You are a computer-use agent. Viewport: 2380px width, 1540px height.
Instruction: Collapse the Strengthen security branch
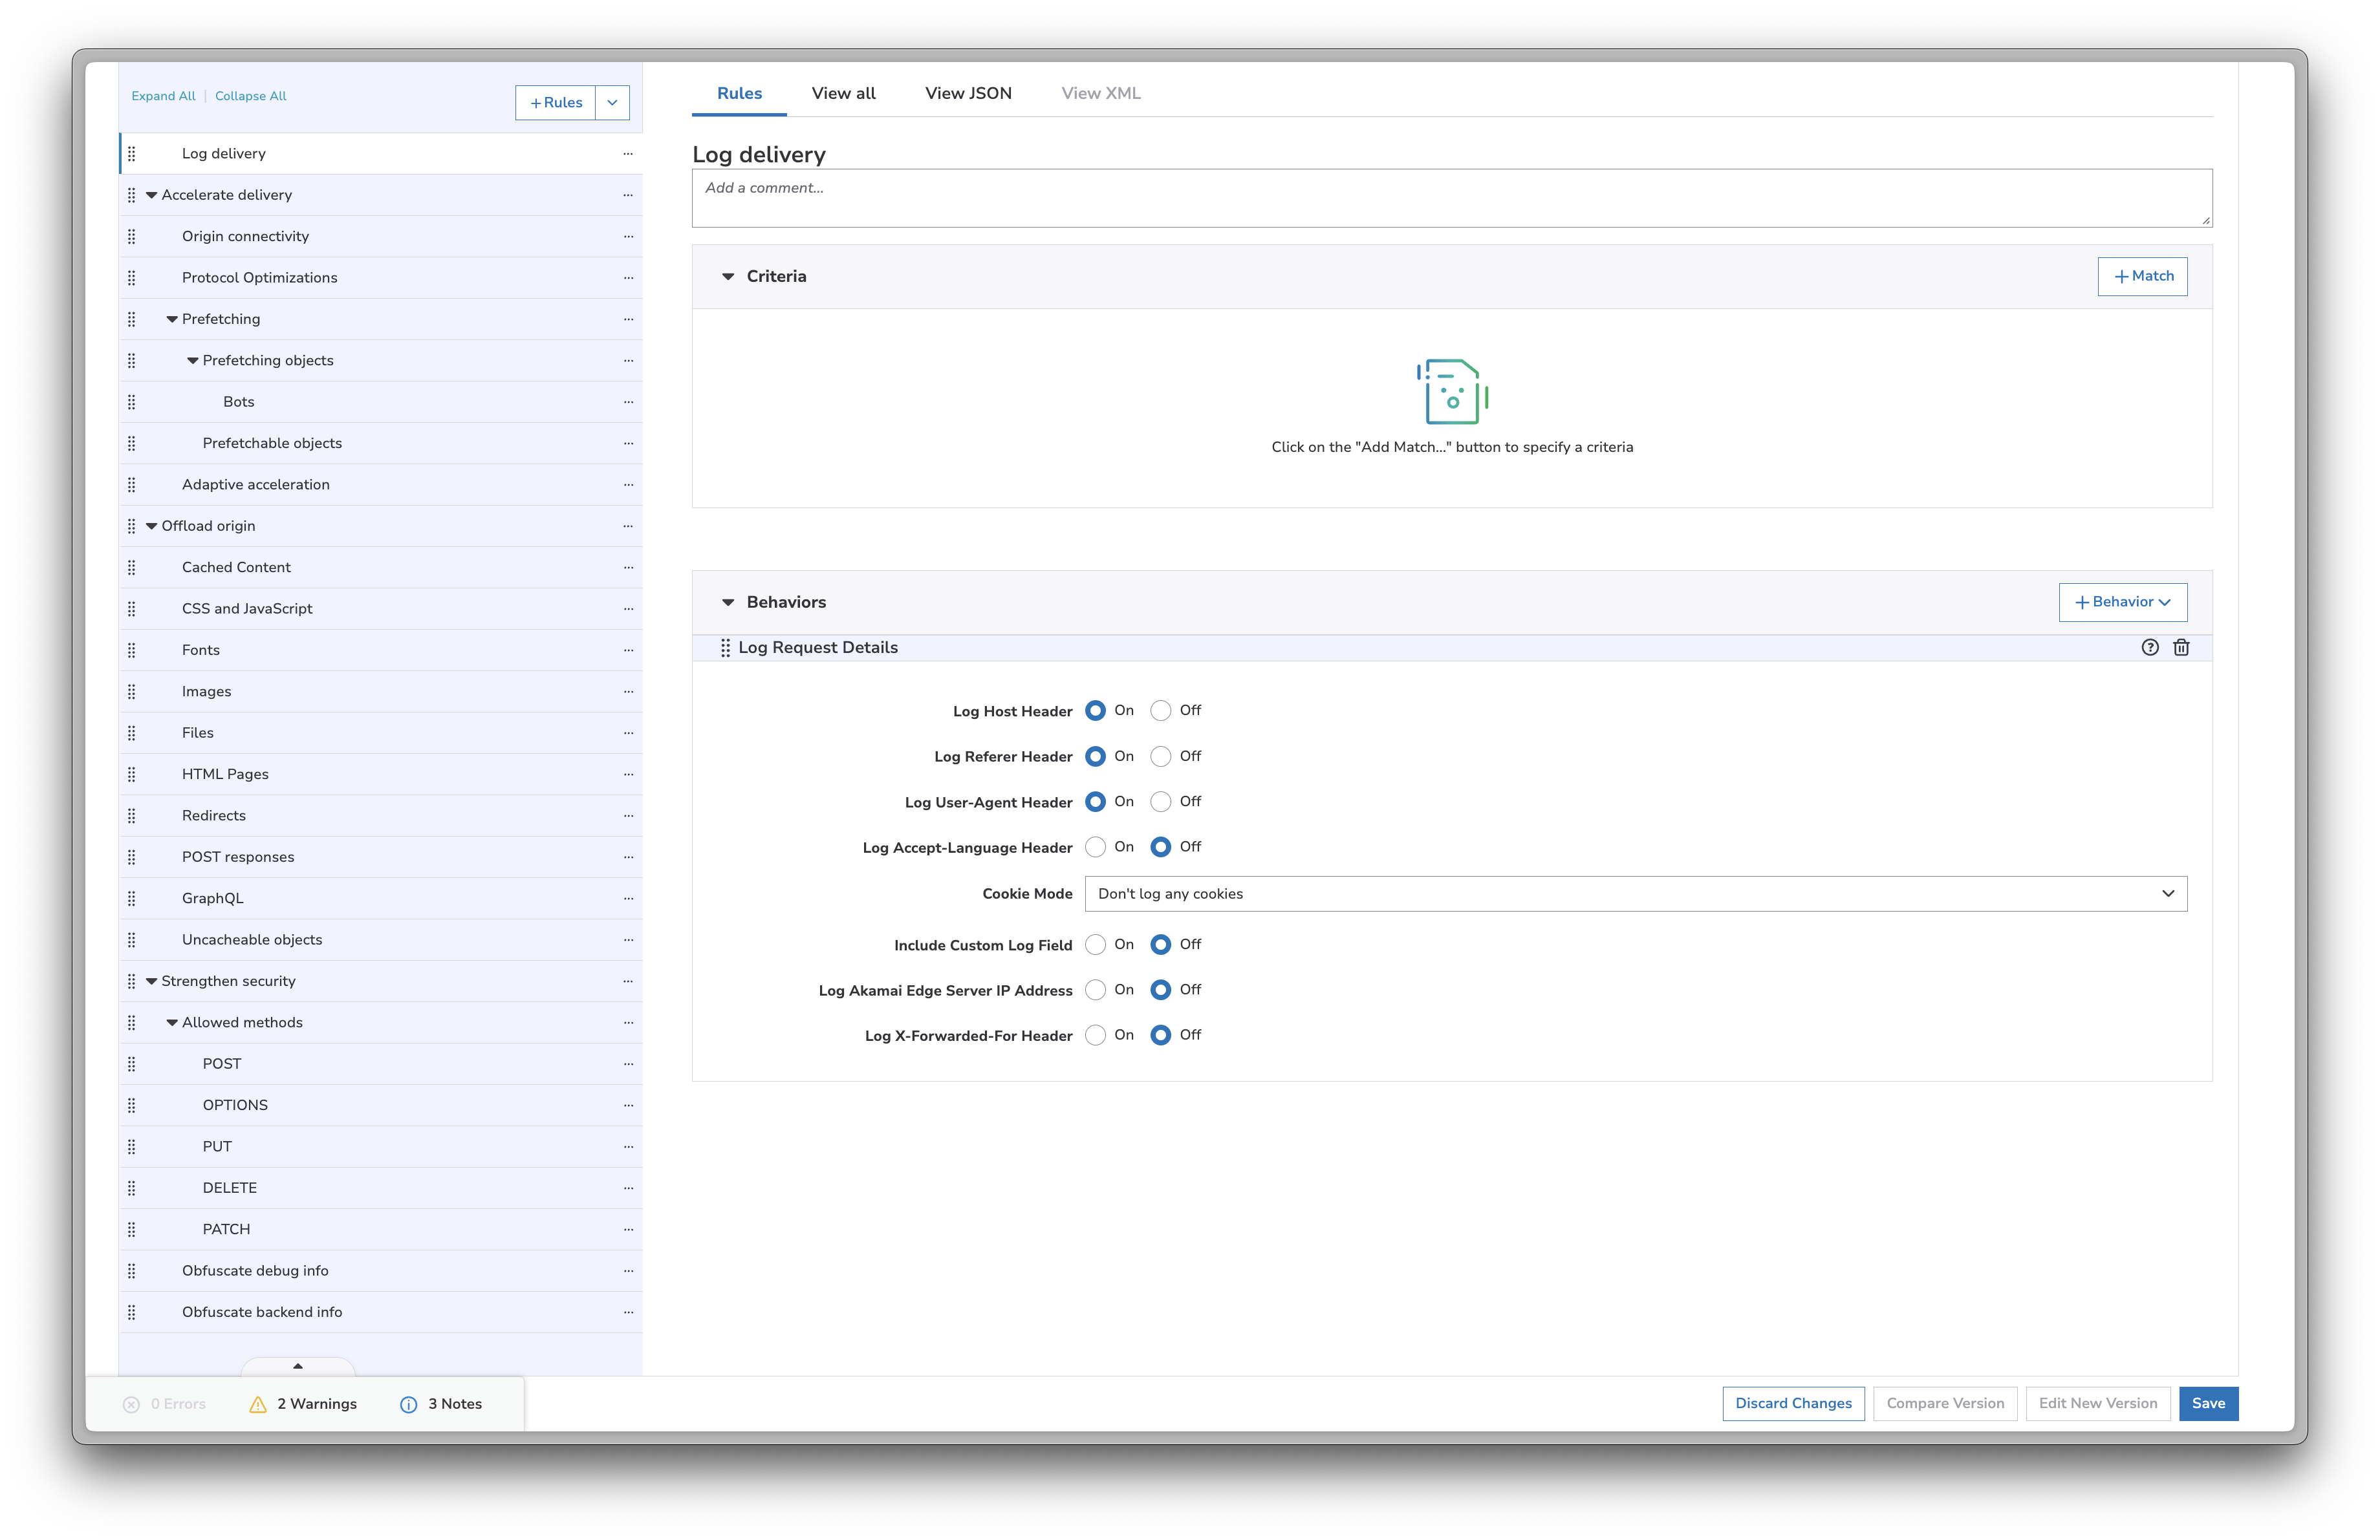pos(151,980)
